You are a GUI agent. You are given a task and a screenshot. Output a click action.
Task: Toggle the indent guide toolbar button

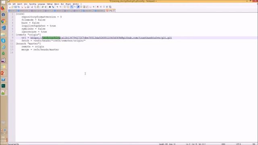click(x=78, y=7)
